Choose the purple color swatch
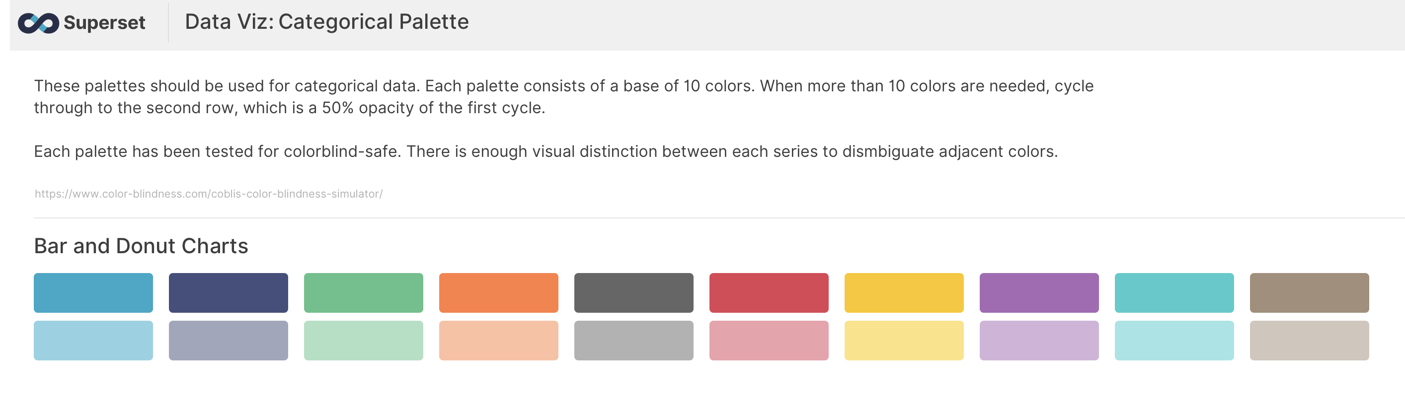The width and height of the screenshot is (1405, 418). [x=1039, y=293]
